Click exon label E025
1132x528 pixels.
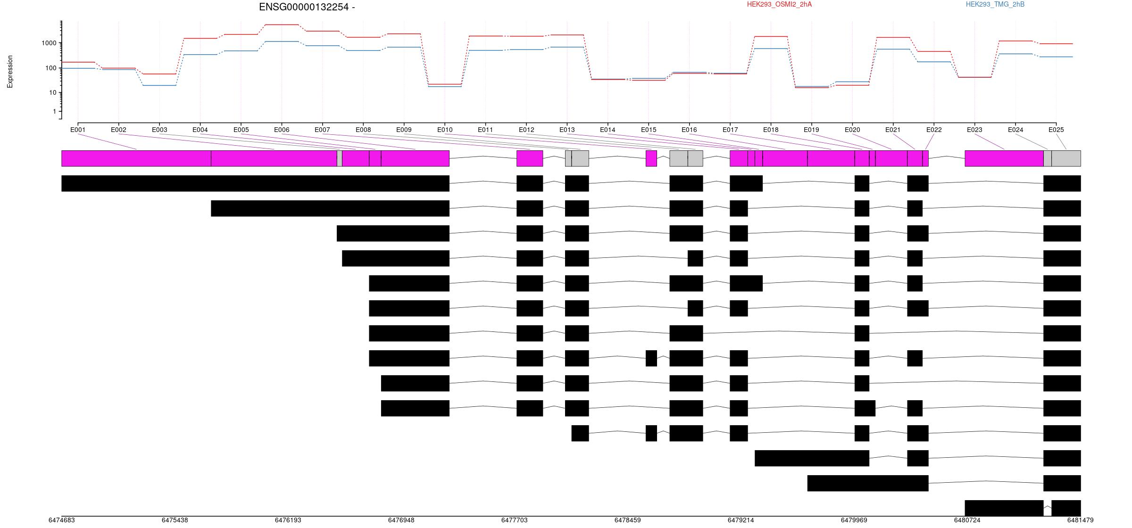[x=1056, y=130]
